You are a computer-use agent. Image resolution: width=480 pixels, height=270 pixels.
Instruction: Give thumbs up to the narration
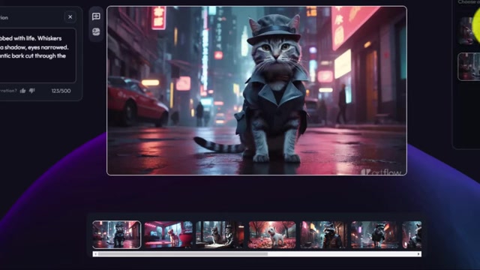[x=23, y=91]
